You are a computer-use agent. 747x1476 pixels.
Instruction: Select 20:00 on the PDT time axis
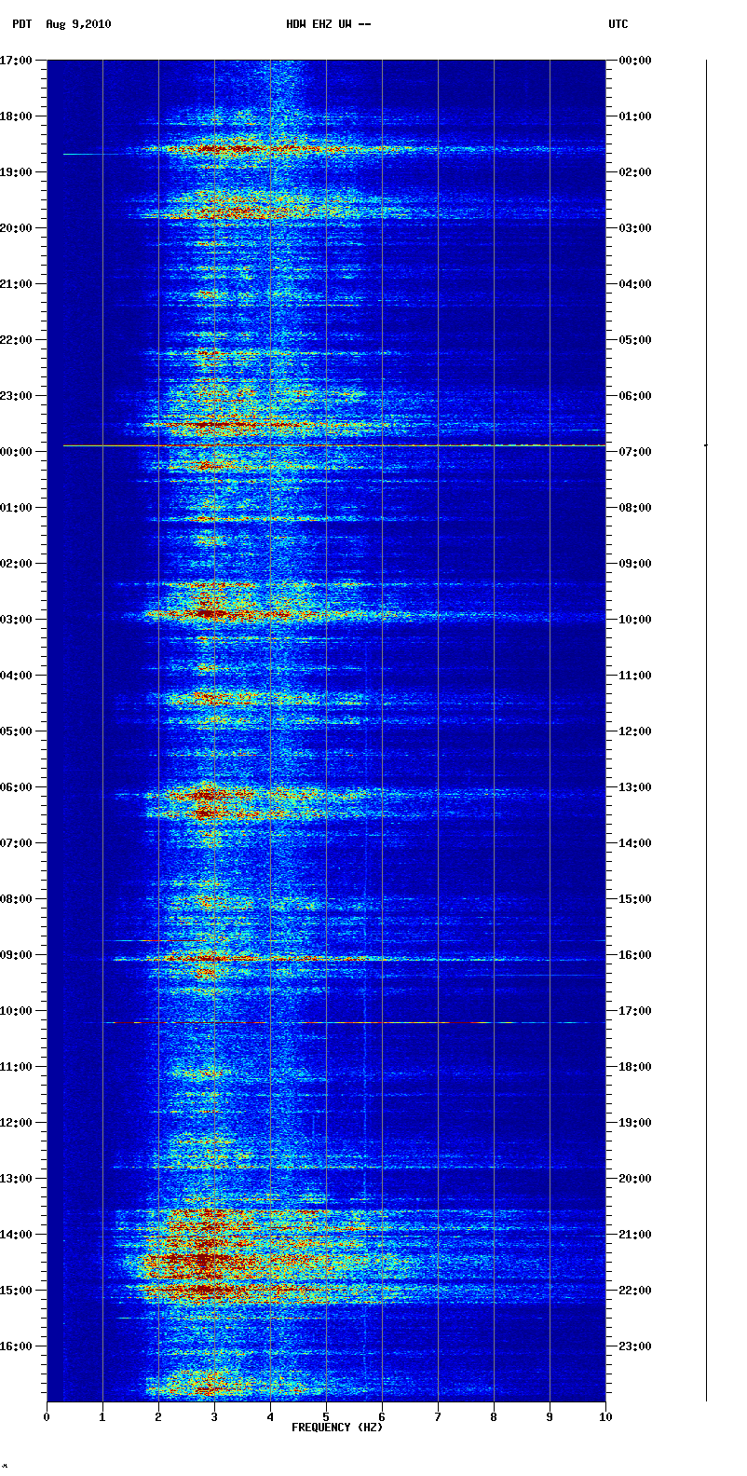point(16,228)
